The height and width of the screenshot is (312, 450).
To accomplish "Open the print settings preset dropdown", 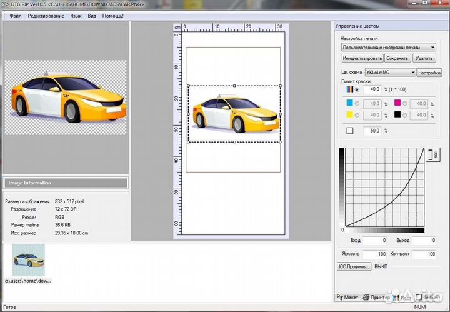I will point(389,47).
